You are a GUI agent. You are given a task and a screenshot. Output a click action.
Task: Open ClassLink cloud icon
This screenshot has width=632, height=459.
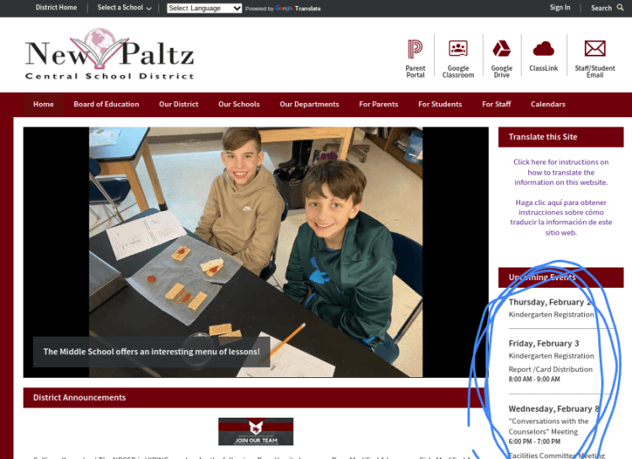click(544, 49)
